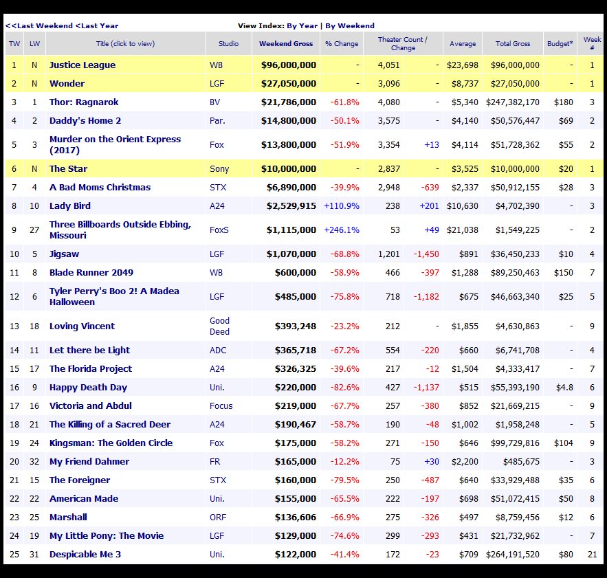Select the $180 budget value

click(563, 102)
